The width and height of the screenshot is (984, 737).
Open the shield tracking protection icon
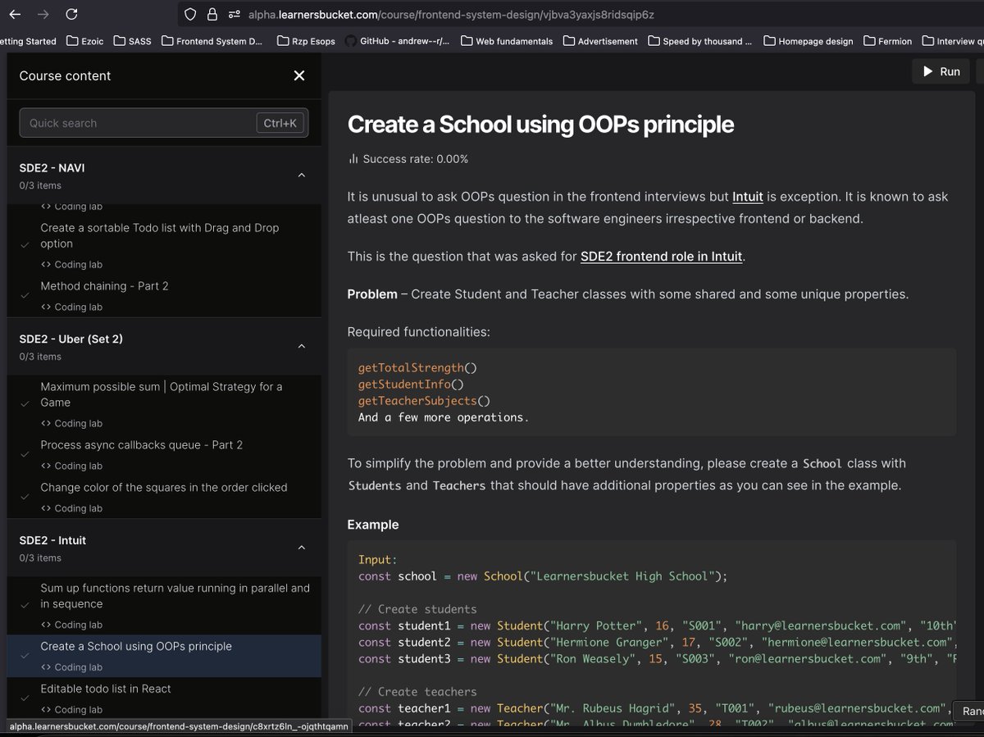click(190, 15)
